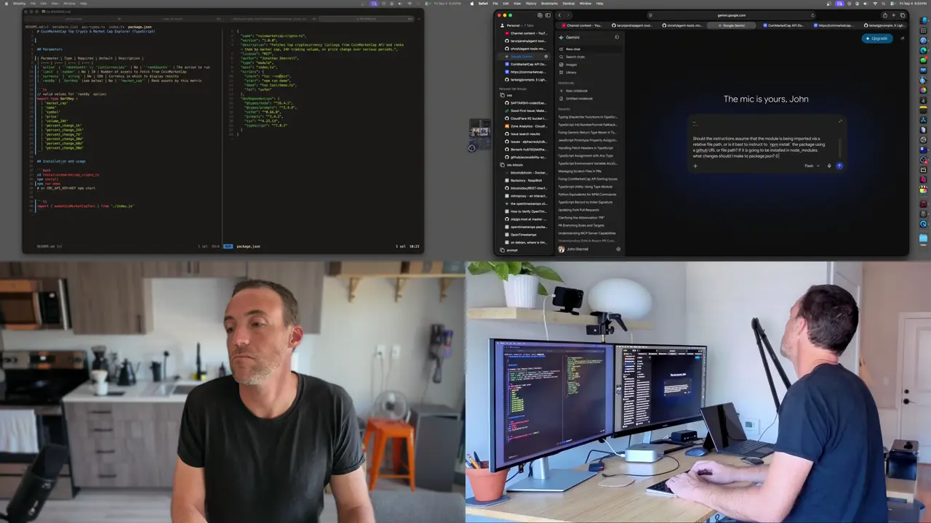The width and height of the screenshot is (931, 523).
Task: Click the microphone icon in Gemini prompt box
Action: [828, 166]
